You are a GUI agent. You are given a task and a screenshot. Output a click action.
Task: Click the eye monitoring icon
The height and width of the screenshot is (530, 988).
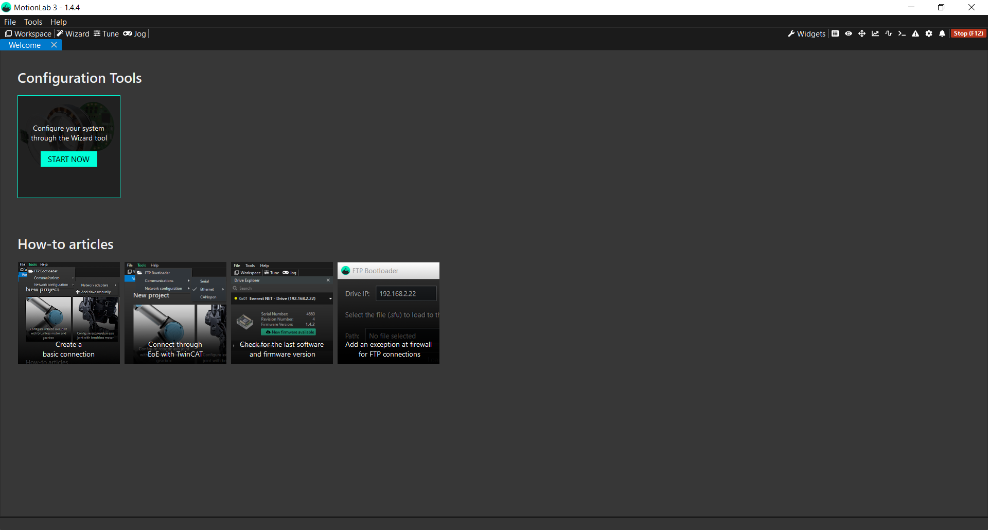849,33
